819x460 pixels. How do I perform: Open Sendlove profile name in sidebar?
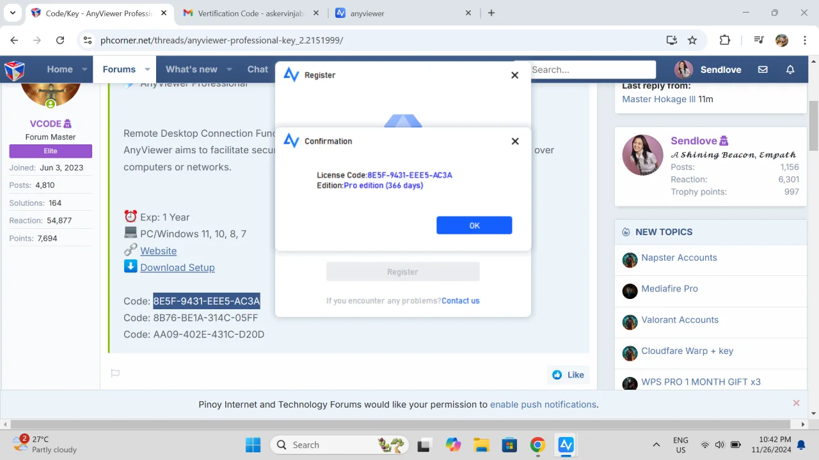pyautogui.click(x=694, y=141)
